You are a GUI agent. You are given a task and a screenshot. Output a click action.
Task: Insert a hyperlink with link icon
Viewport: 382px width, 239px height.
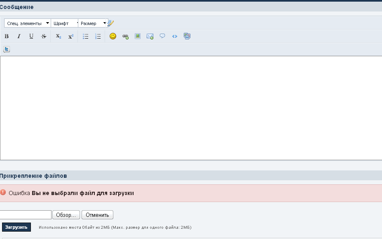125,37
